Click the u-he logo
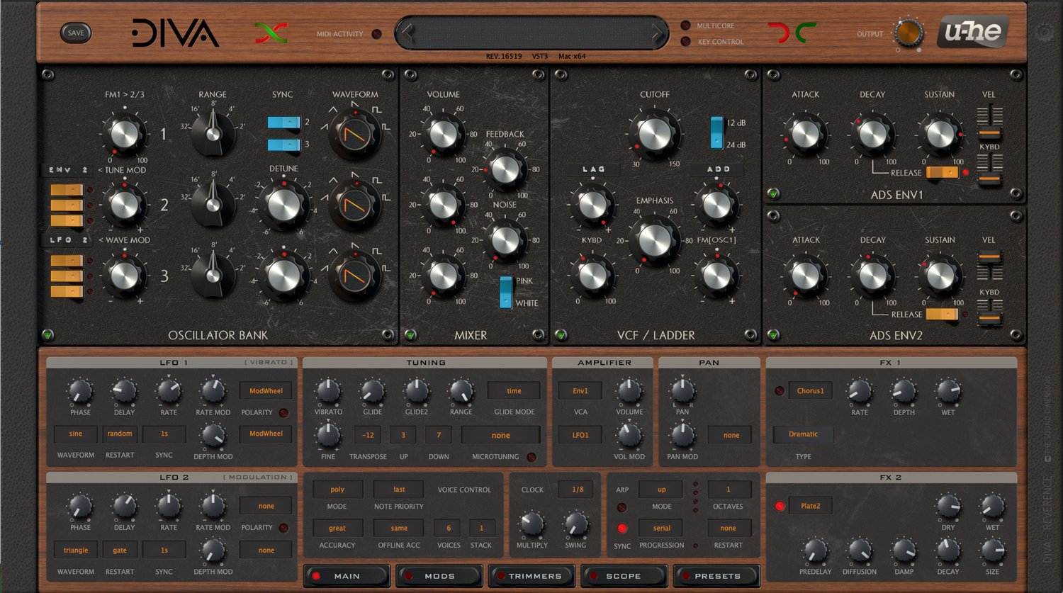This screenshot has height=593, width=1063. point(973,32)
